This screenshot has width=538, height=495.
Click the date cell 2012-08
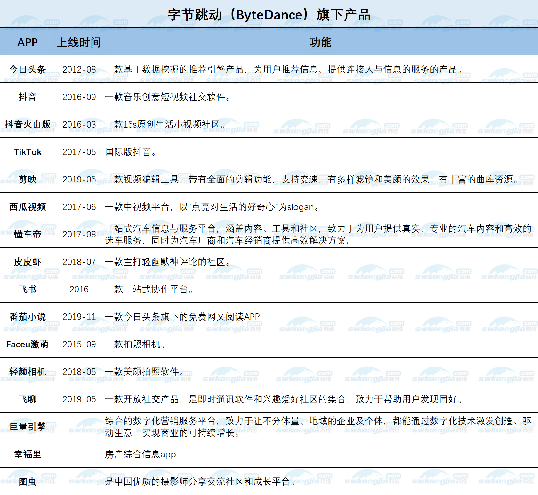[x=79, y=69]
